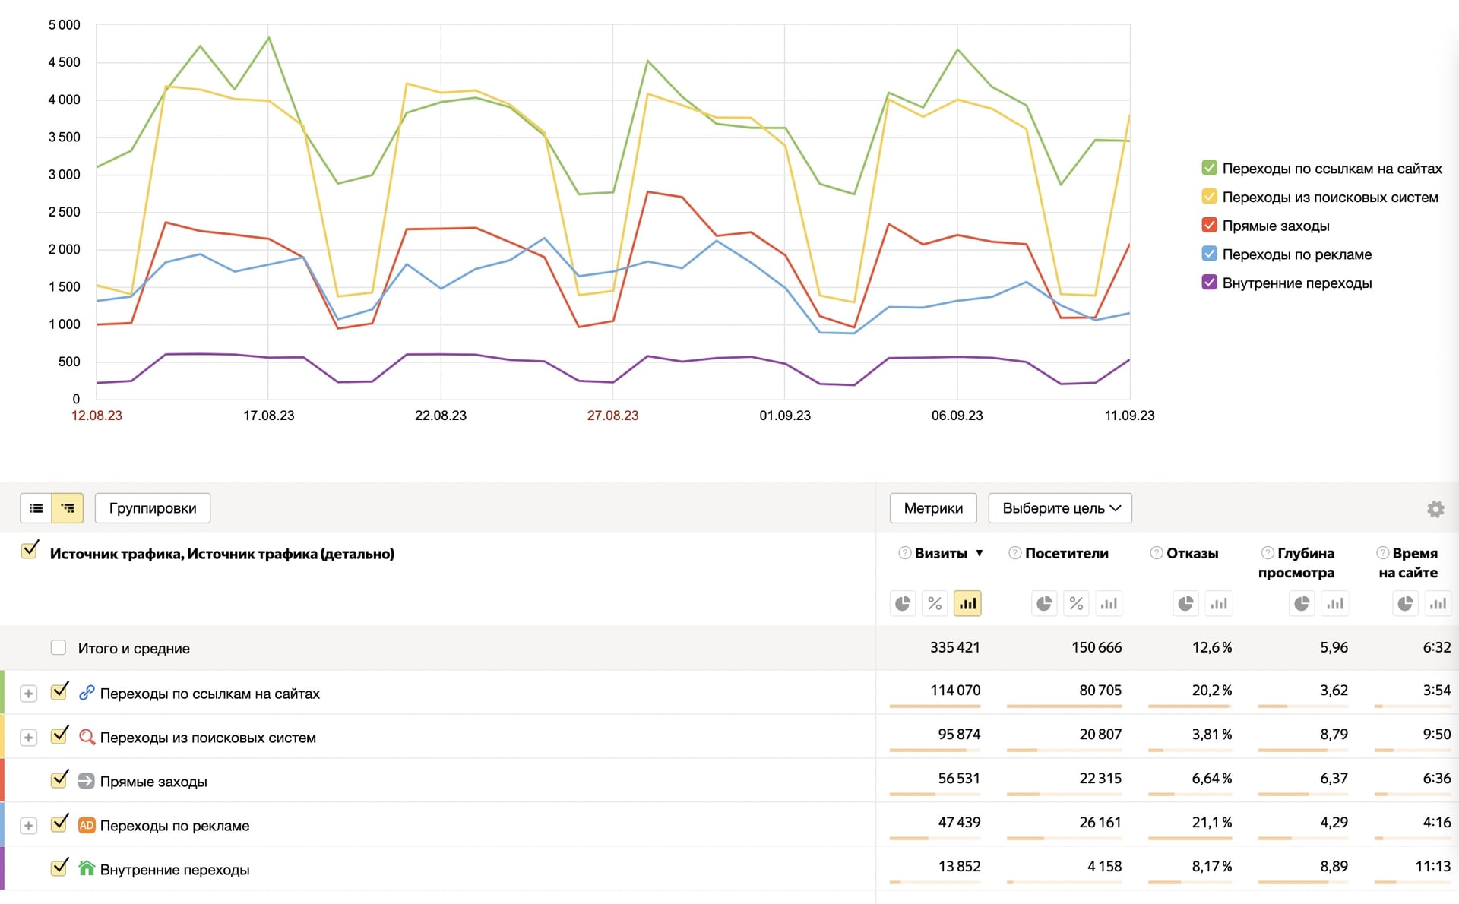This screenshot has height=904, width=1459.
Task: Expand Переходы по рекламе row
Action: (x=28, y=826)
